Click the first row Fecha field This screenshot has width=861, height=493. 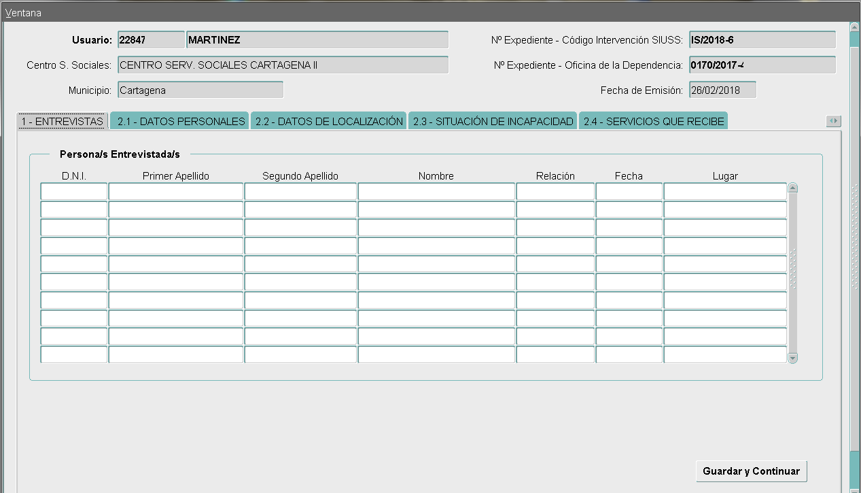pos(629,192)
